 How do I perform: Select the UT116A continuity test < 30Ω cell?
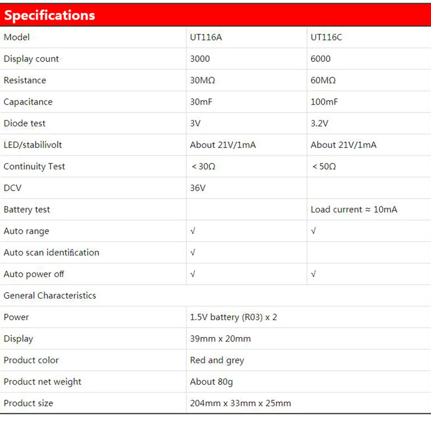pos(203,167)
